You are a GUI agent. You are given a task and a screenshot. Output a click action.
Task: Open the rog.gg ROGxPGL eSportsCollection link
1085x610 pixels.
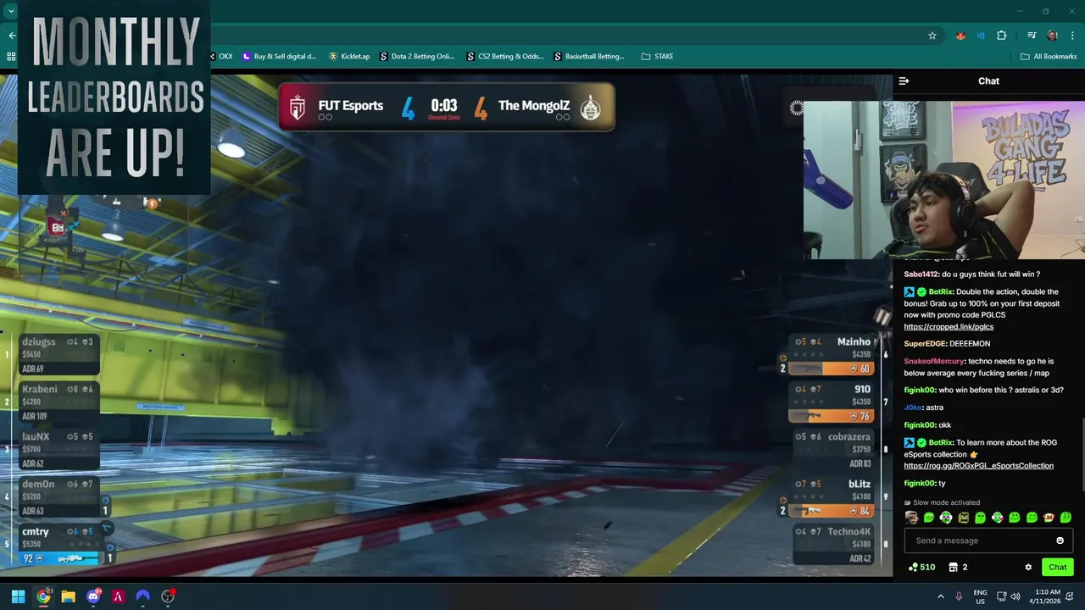978,466
